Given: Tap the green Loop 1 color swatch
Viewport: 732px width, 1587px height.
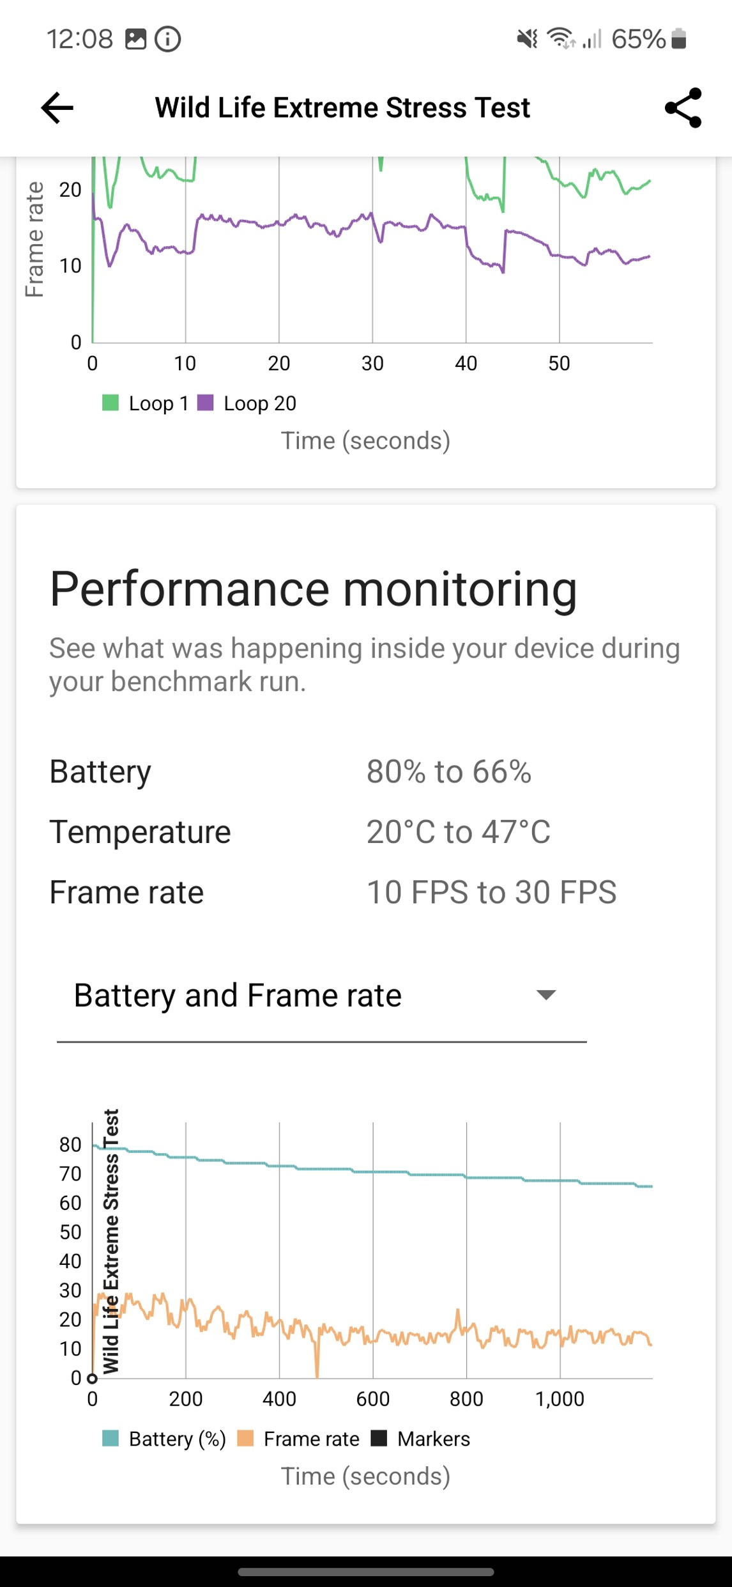Looking at the screenshot, I should (x=111, y=403).
